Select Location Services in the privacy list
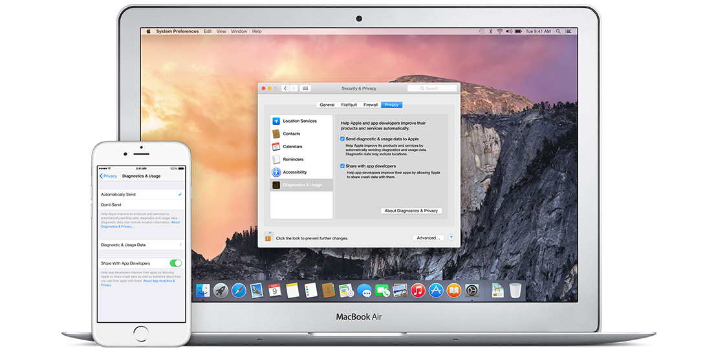This screenshot has height=348, width=705. point(301,121)
